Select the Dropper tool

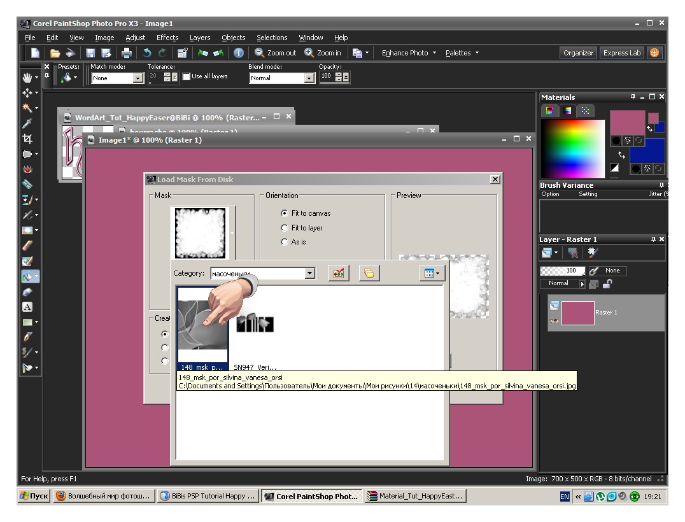(27, 123)
